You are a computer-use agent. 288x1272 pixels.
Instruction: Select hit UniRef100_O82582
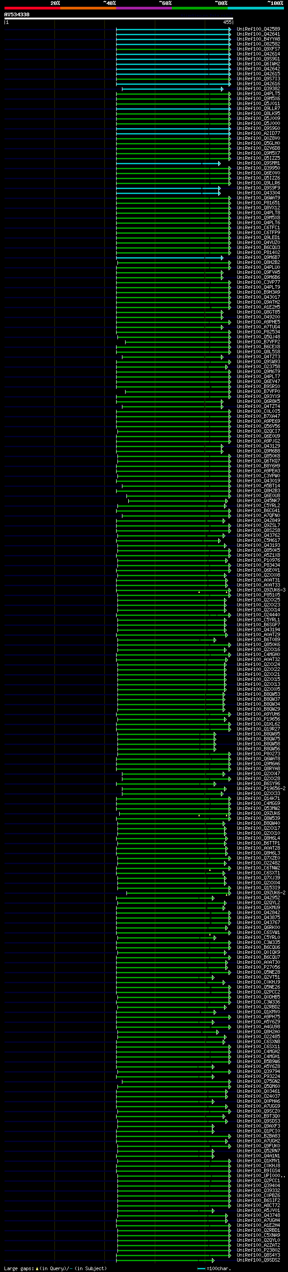tap(258, 44)
